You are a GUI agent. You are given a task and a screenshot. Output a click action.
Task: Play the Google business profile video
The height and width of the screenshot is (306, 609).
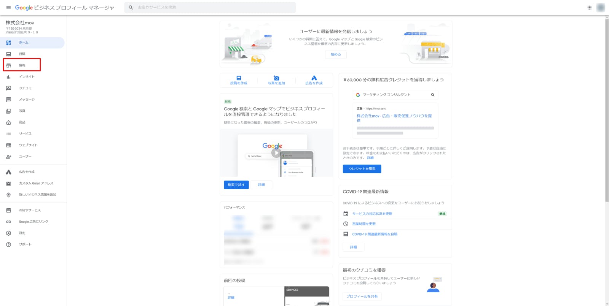coord(276,153)
